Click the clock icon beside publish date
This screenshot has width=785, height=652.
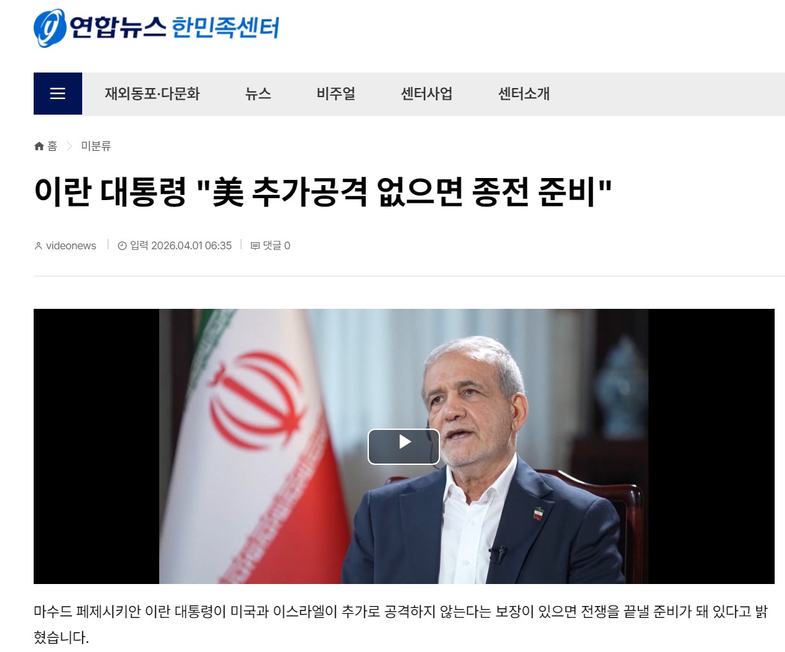point(122,246)
